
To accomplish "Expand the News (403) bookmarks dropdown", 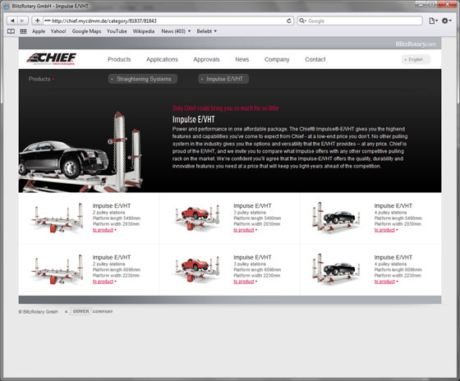I will (176, 31).
